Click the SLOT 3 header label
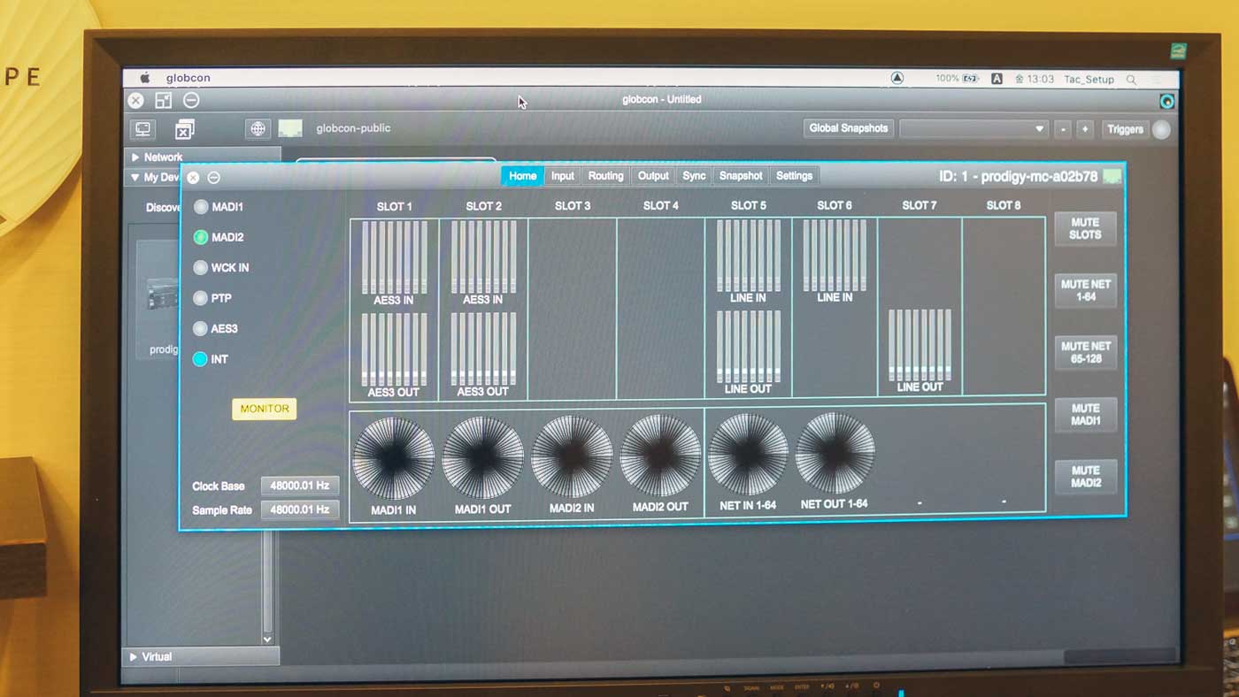 tap(573, 206)
